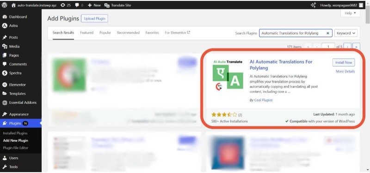The width and height of the screenshot is (370, 173).
Task: Click the Media icon in sidebar
Action: [x=5, y=47]
